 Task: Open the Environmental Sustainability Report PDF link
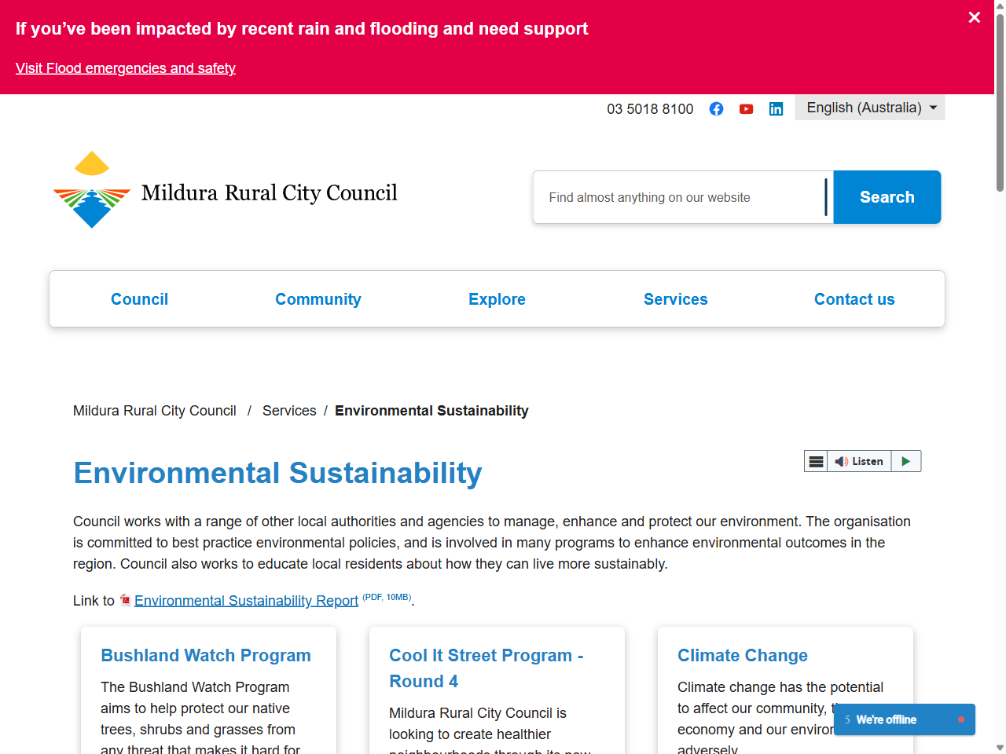click(246, 601)
